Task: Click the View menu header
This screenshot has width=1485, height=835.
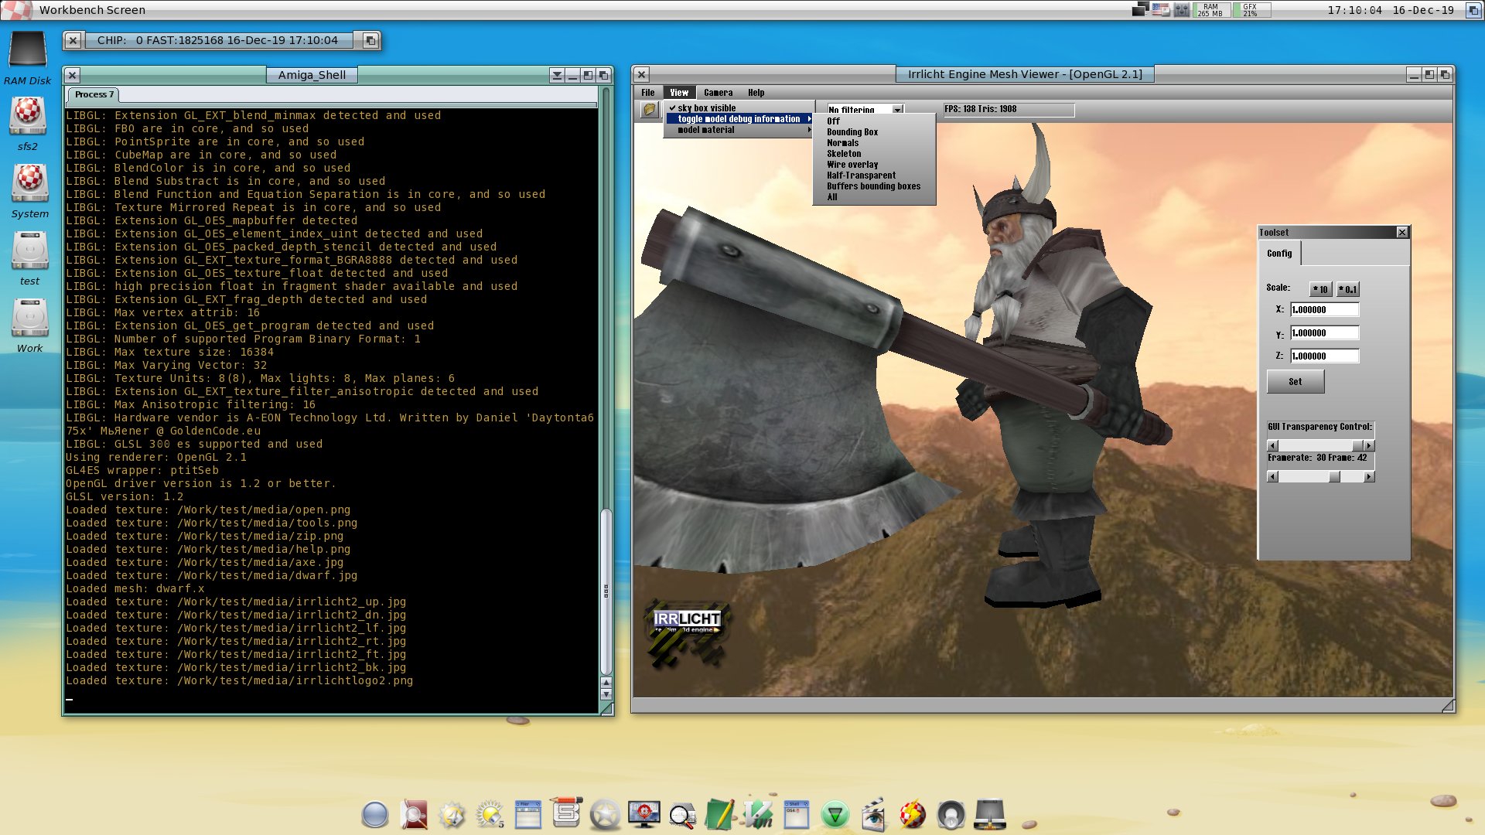Action: click(679, 93)
